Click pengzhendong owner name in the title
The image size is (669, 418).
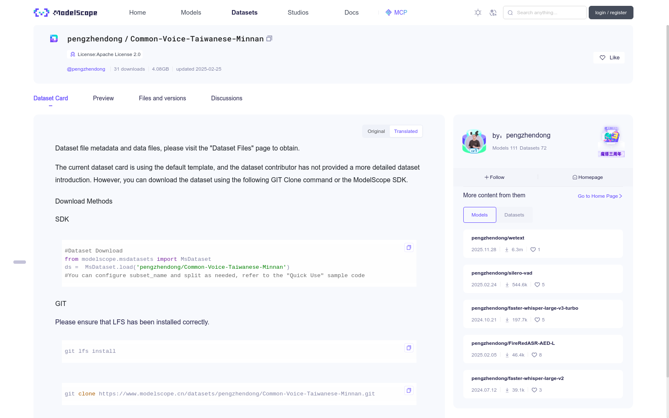95,39
